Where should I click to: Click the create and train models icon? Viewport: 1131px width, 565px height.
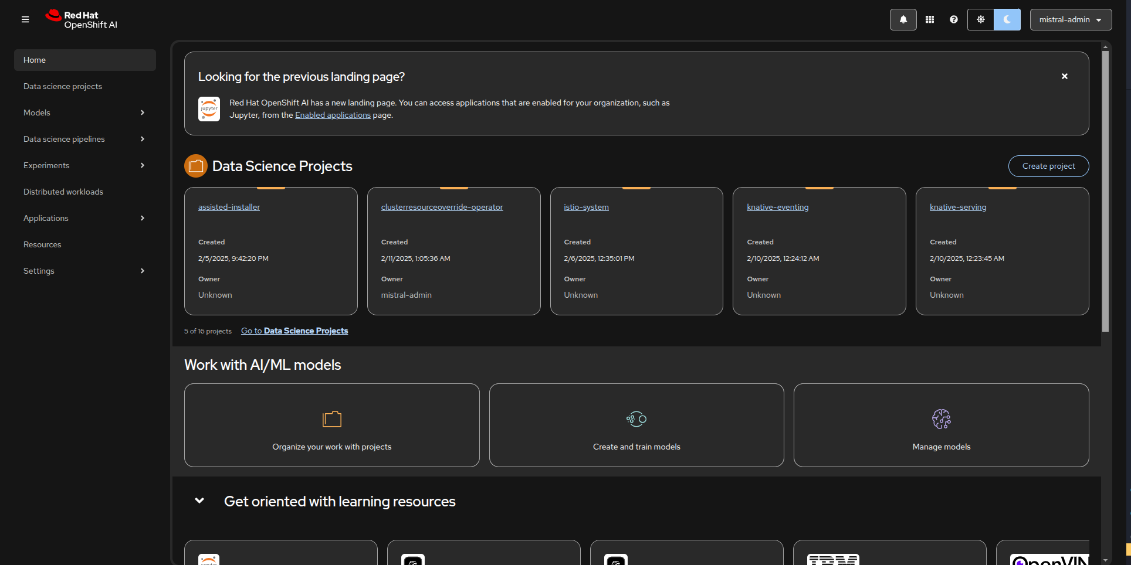tap(636, 418)
